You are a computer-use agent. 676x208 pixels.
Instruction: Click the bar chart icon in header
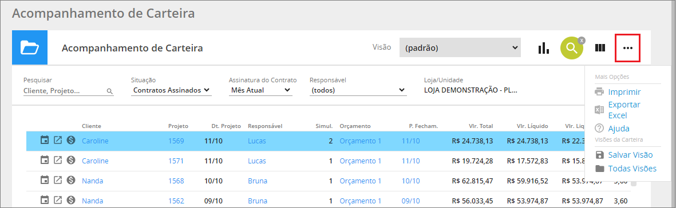[543, 48]
